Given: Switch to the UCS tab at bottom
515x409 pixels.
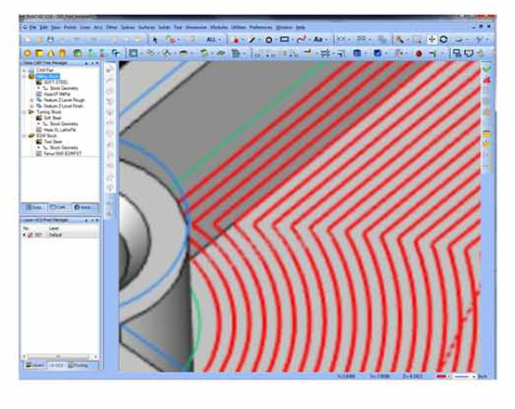Looking at the screenshot, I should tap(57, 365).
